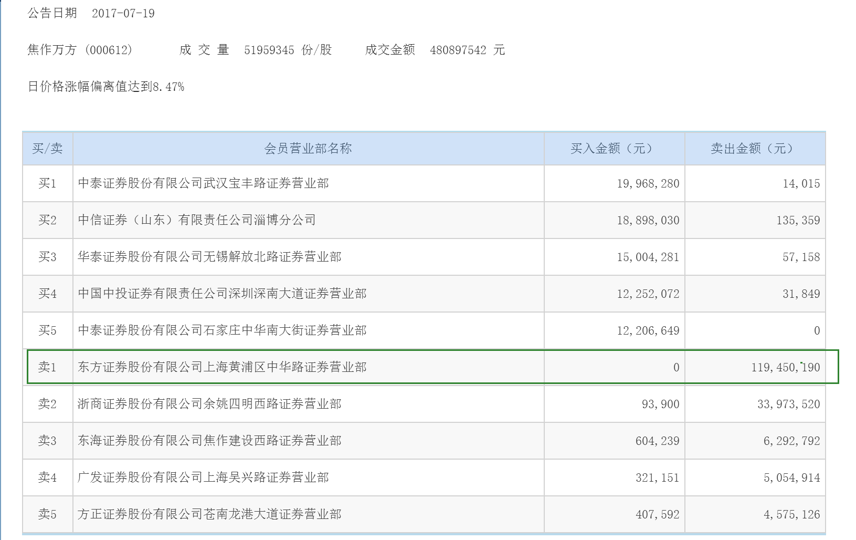
Task: Click the sell amount 4,575,126
Action: (792, 515)
